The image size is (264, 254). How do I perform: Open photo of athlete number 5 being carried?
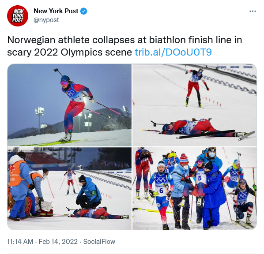(195, 189)
